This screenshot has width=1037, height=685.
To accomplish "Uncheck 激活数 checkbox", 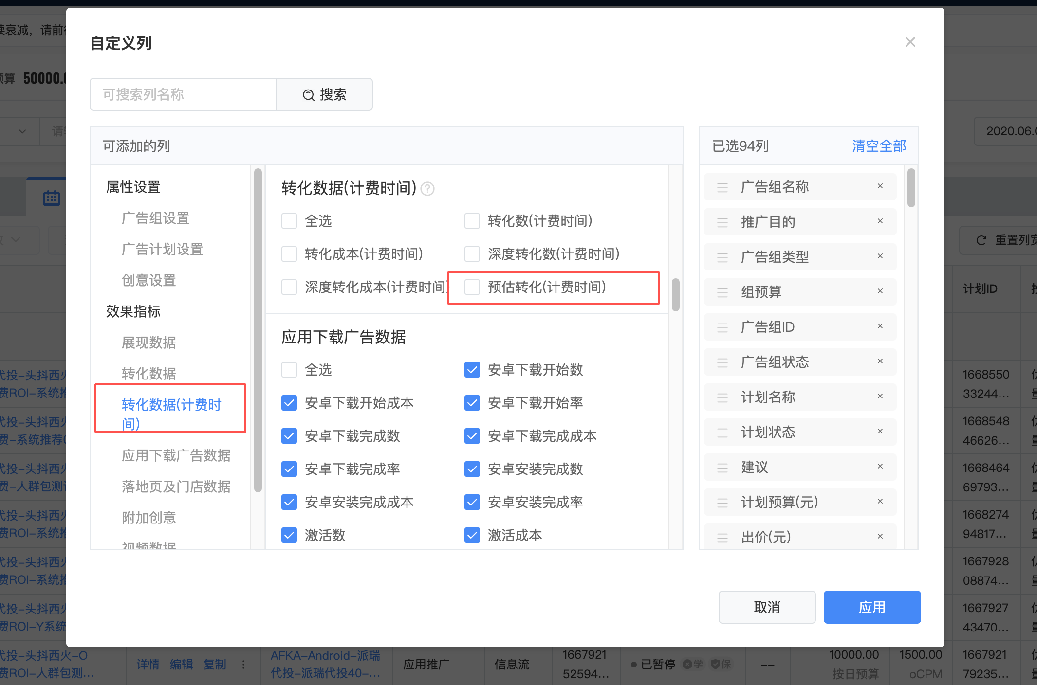I will click(289, 535).
